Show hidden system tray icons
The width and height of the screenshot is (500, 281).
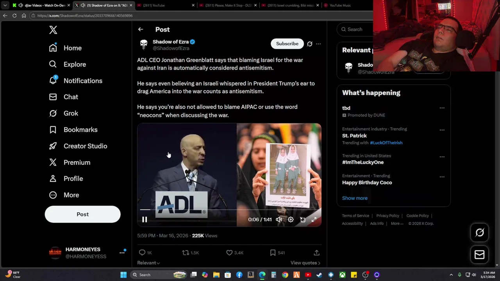pos(451,275)
